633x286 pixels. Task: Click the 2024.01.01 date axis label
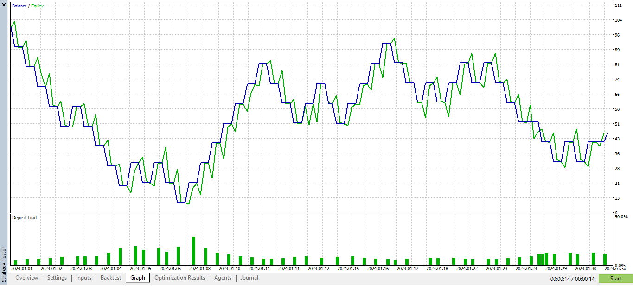[x=22, y=269]
